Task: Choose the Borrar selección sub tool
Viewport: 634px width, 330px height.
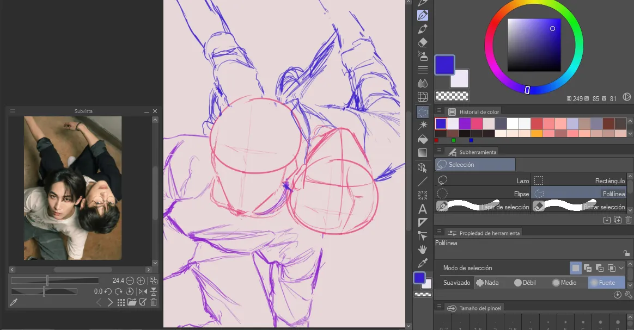Action: (578, 207)
